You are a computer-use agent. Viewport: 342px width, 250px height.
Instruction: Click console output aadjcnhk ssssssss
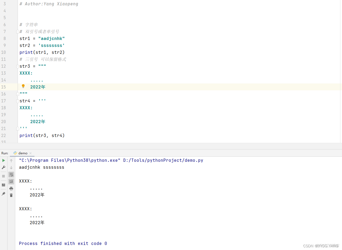(x=42, y=167)
